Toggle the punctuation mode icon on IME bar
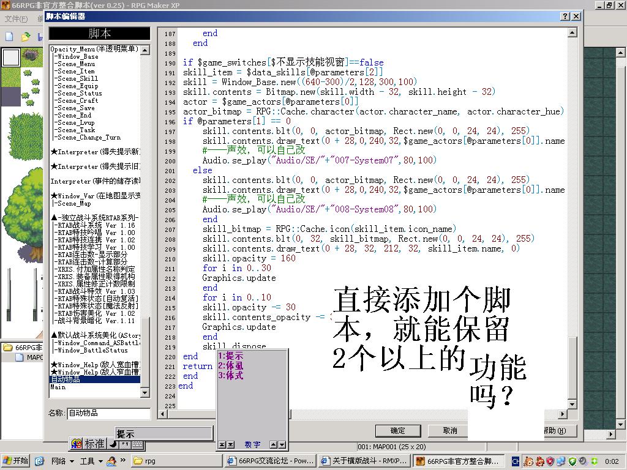The height and width of the screenshot is (470, 627). (x=125, y=444)
